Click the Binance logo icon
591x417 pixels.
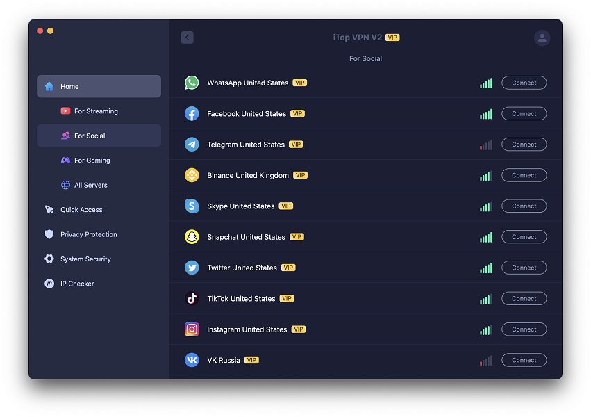(x=192, y=175)
